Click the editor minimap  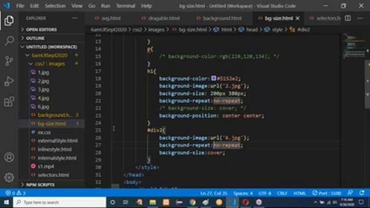pyautogui.click(x=353, y=46)
